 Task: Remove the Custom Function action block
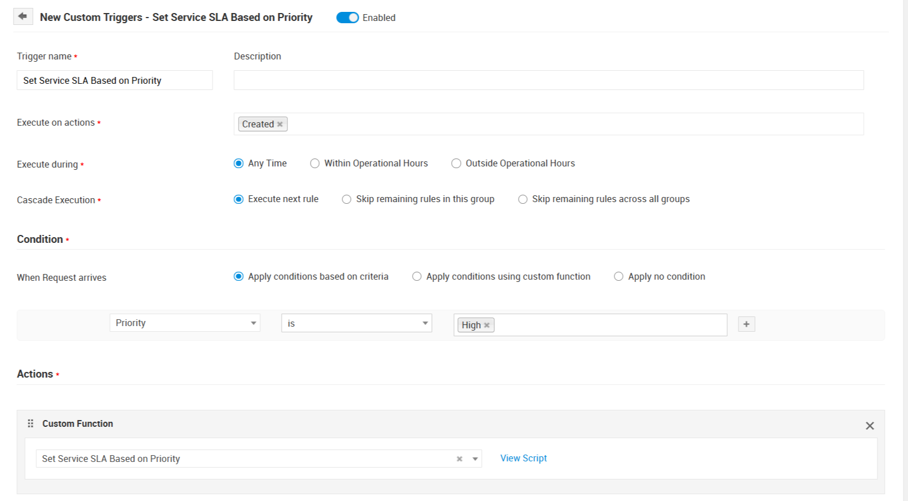(x=869, y=426)
